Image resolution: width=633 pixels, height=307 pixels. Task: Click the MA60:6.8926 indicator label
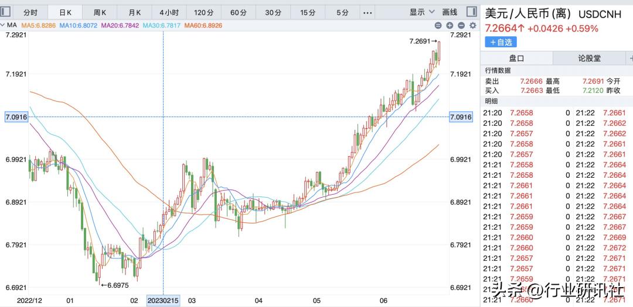(x=203, y=25)
